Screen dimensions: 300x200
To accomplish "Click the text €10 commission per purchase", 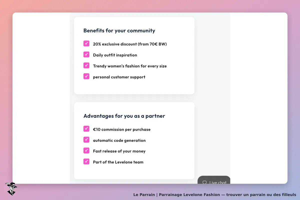I will (x=122, y=129).
